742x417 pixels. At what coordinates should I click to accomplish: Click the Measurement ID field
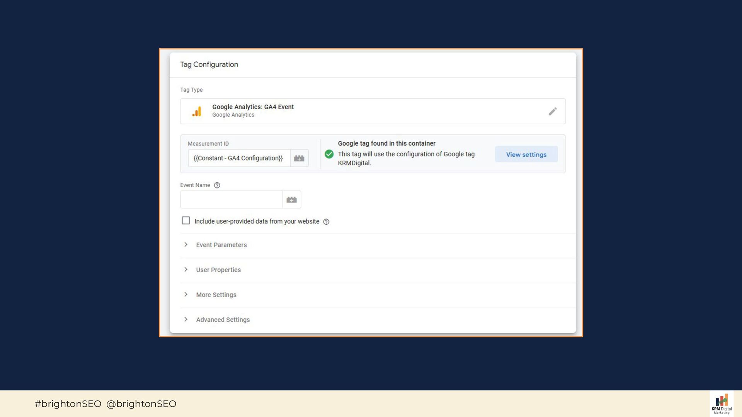click(239, 158)
